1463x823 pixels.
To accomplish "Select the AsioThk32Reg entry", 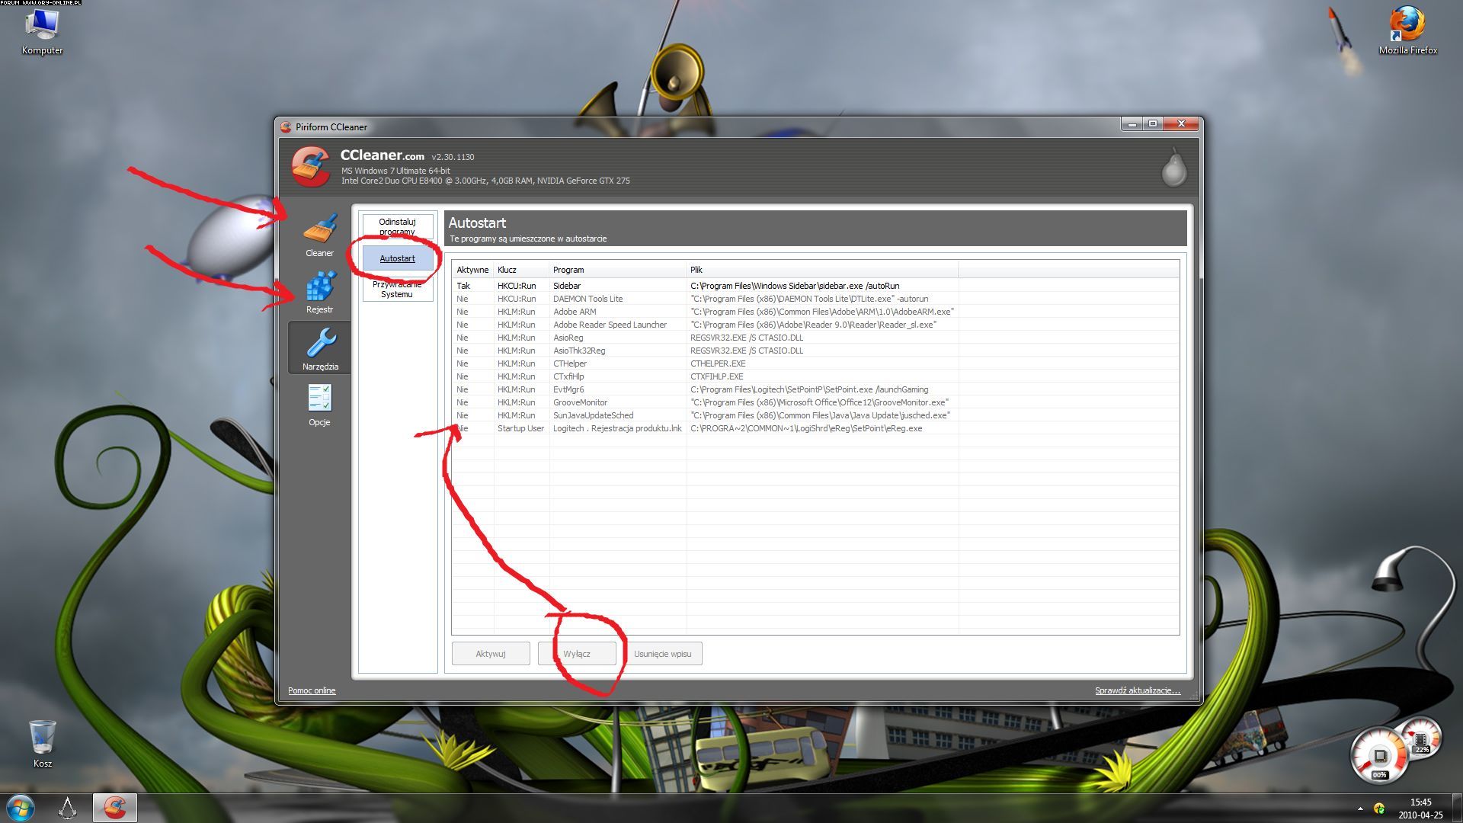I will (x=815, y=351).
